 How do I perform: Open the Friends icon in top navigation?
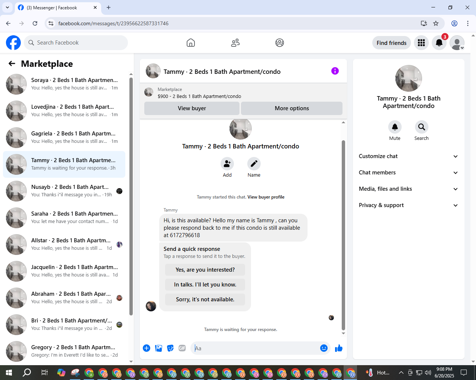pyautogui.click(x=235, y=43)
